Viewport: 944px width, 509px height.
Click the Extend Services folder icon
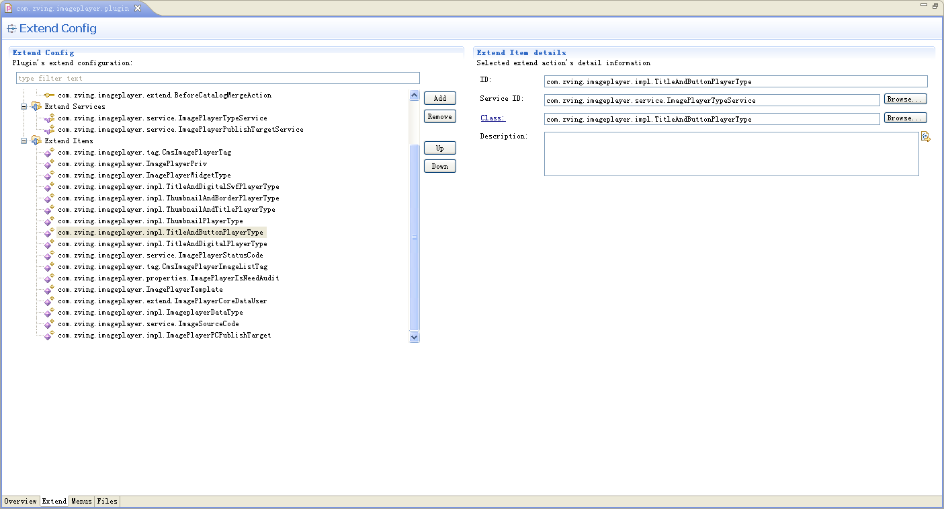(36, 107)
